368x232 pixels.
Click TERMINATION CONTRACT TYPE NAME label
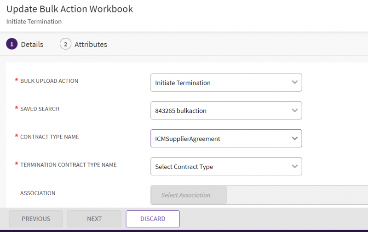click(68, 165)
